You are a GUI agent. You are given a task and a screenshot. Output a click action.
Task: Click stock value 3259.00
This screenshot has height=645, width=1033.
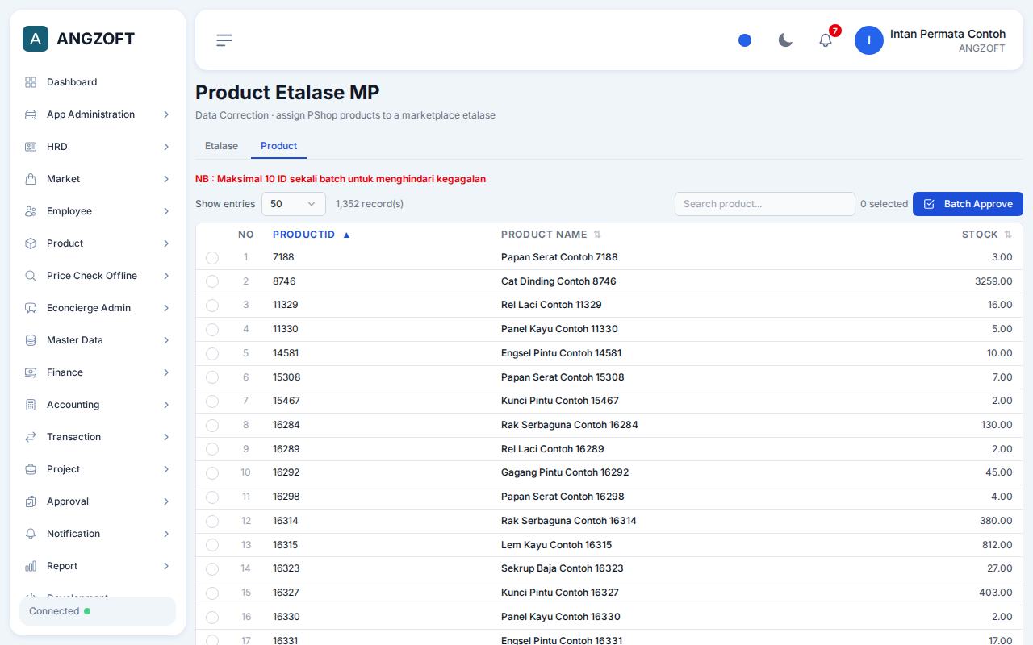point(993,281)
